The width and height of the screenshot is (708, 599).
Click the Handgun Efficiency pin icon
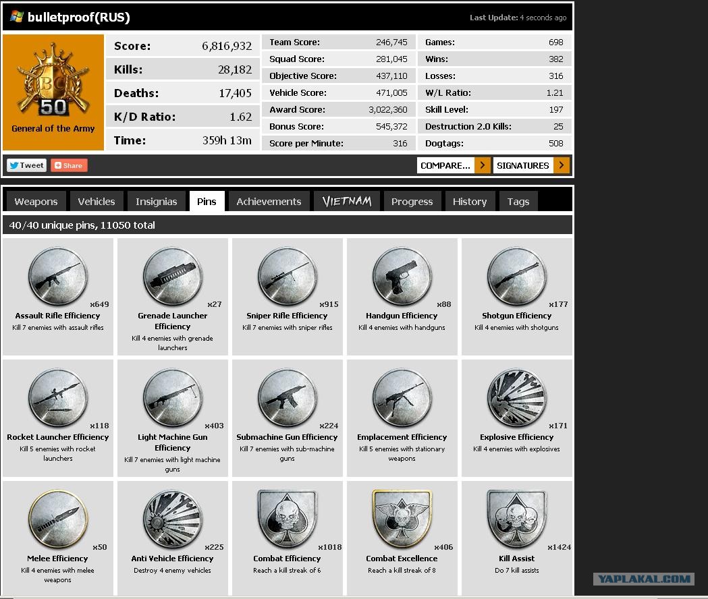point(402,277)
